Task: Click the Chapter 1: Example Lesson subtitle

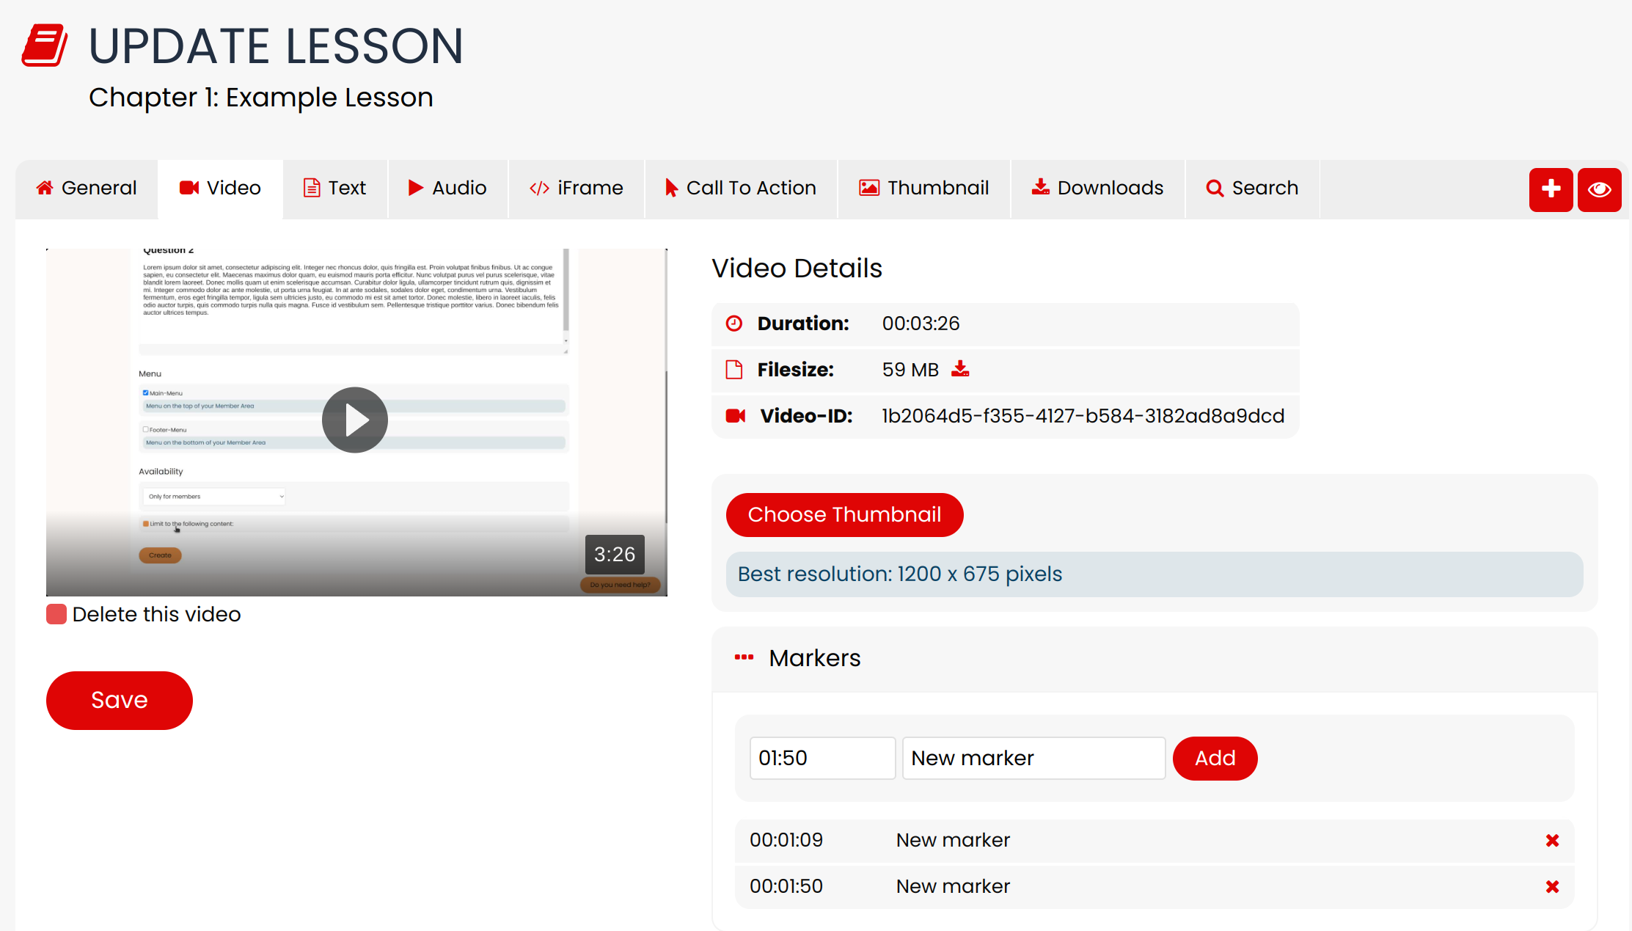Action: [261, 98]
